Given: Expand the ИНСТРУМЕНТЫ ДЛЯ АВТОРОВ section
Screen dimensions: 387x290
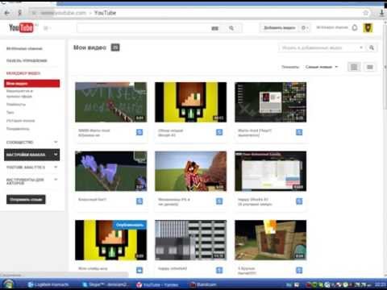Looking at the screenshot, I should tap(32, 181).
